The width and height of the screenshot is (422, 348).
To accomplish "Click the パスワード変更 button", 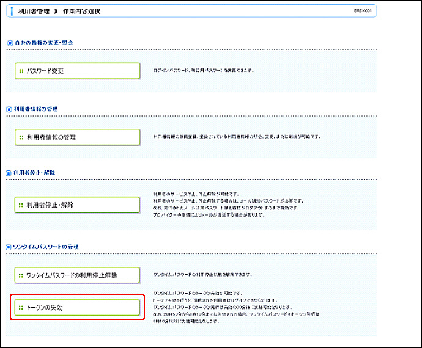I will (x=77, y=71).
